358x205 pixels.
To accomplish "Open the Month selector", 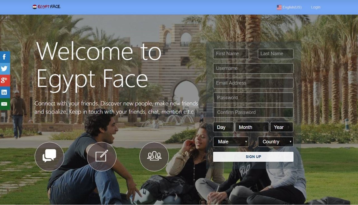I will 252,127.
